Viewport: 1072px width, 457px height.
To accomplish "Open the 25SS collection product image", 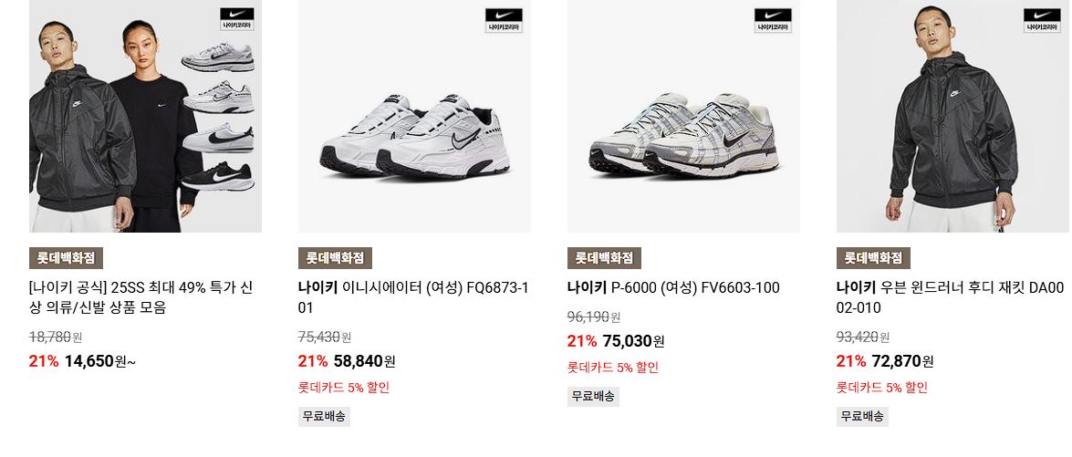I will coord(146,116).
